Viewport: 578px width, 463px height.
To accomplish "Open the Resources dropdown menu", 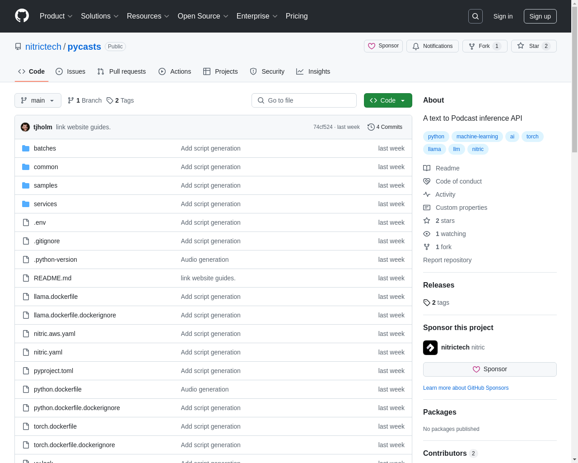I will [148, 16].
